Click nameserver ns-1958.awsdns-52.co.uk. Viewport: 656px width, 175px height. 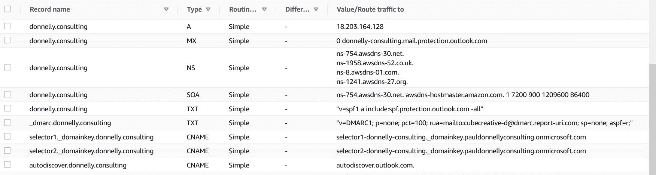point(375,63)
